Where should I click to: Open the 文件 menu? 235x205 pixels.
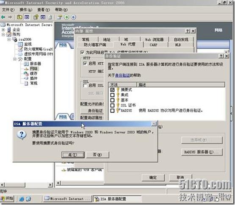8,10
